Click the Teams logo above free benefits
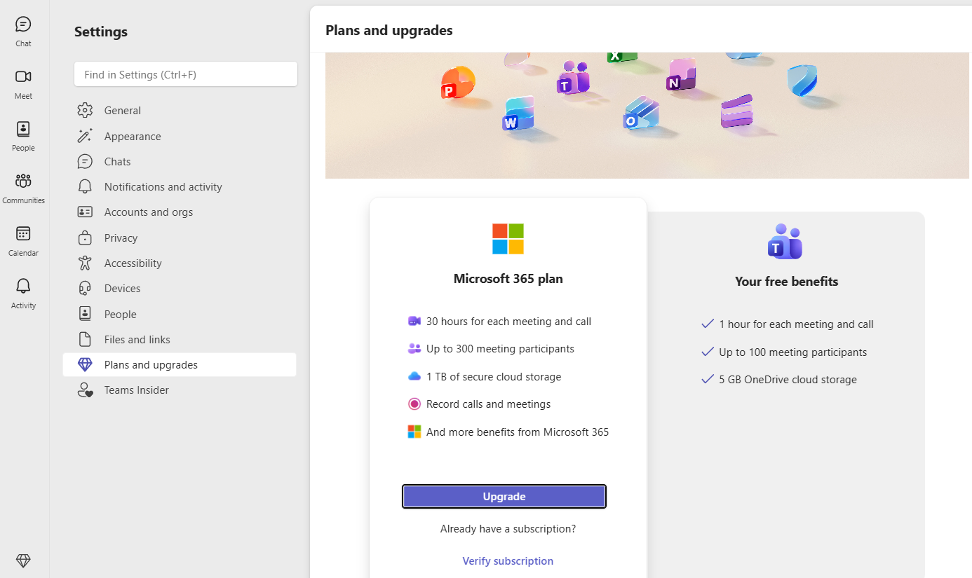 (785, 242)
